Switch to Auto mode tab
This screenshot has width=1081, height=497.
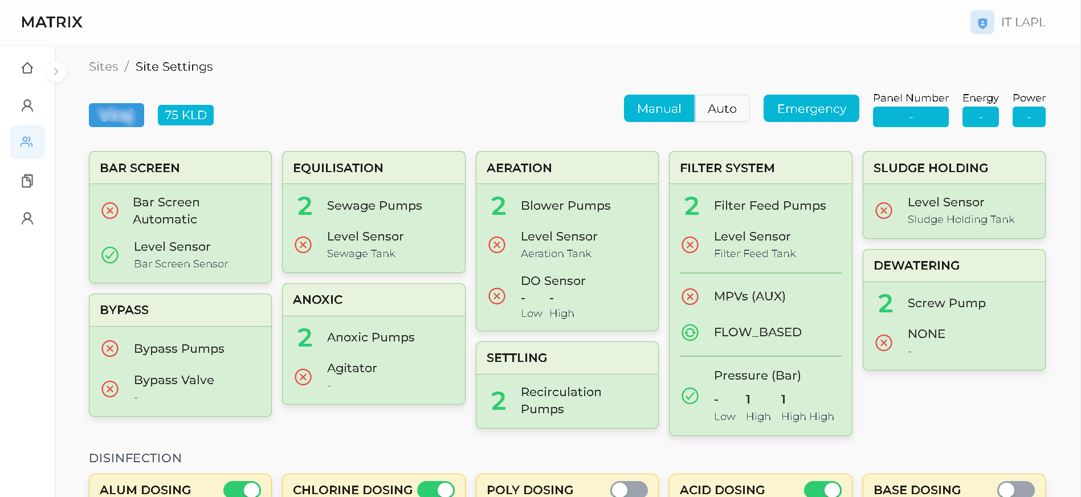(721, 108)
